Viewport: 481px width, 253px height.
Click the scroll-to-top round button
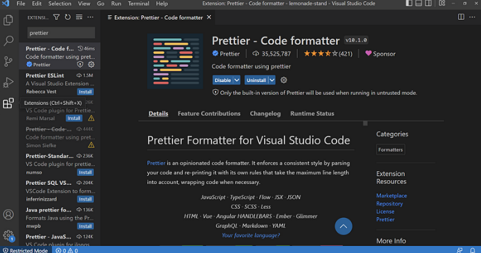tap(343, 226)
